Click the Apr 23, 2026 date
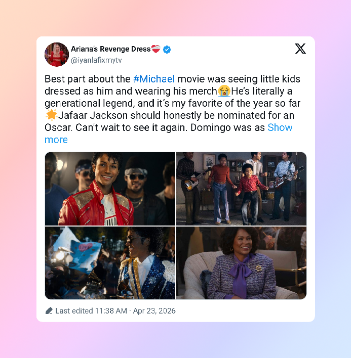The image size is (351, 358). click(x=154, y=311)
